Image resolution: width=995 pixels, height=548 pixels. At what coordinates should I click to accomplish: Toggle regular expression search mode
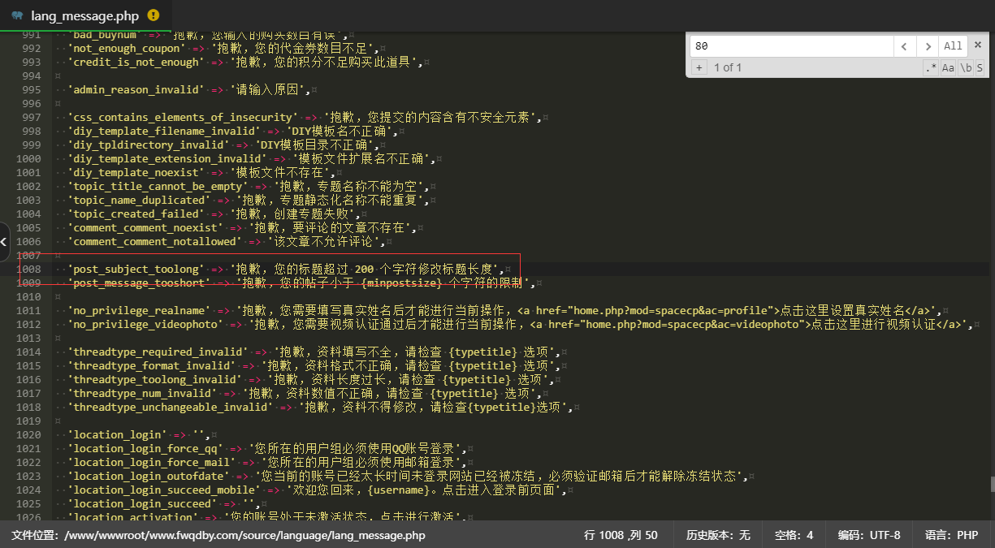931,68
